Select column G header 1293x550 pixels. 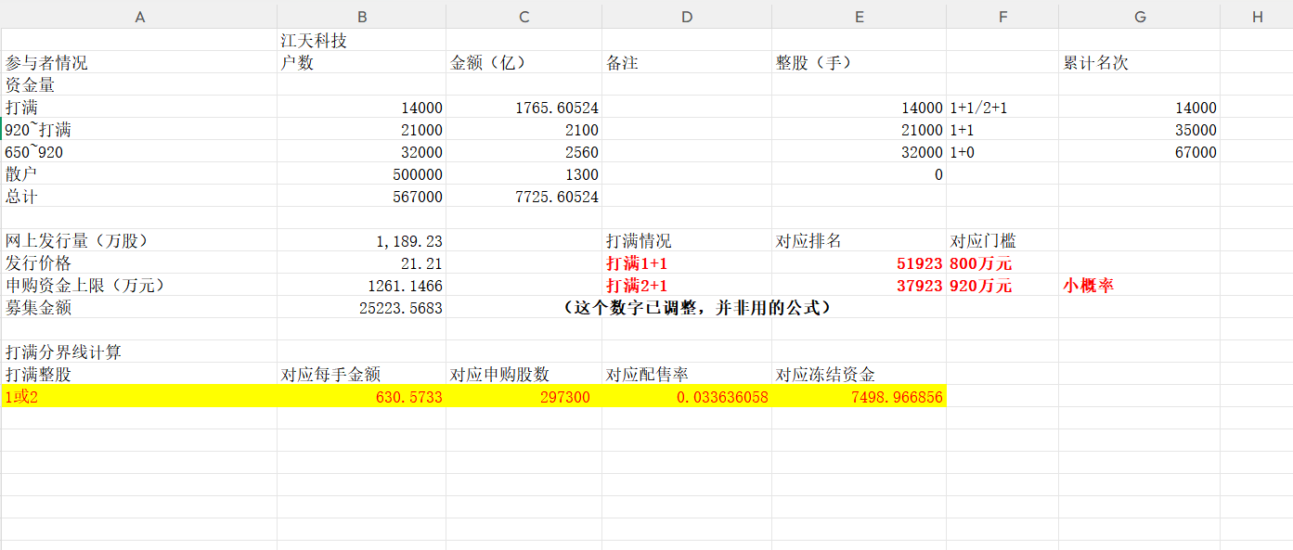pyautogui.click(x=1139, y=17)
